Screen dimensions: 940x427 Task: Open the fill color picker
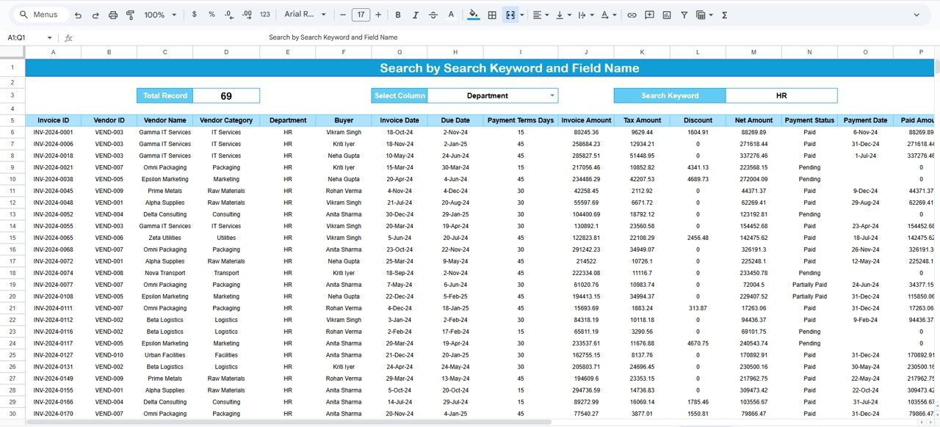(x=473, y=15)
